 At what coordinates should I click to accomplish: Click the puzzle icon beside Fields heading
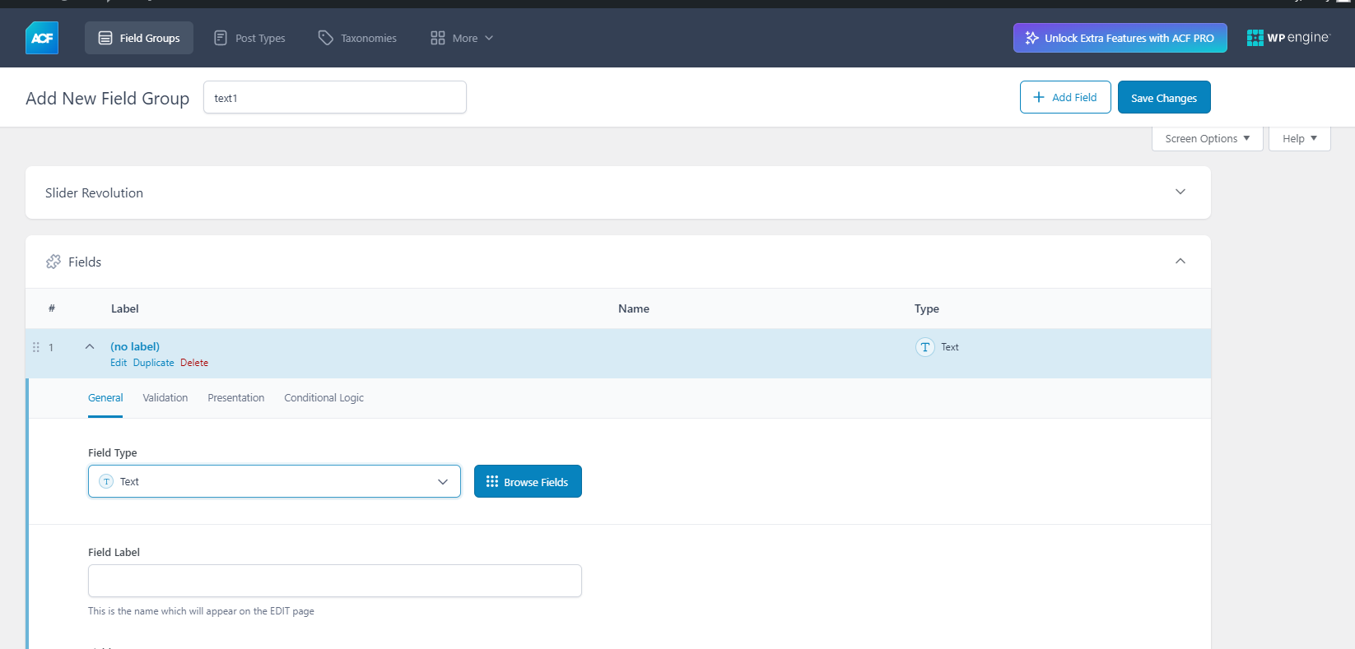coord(54,262)
